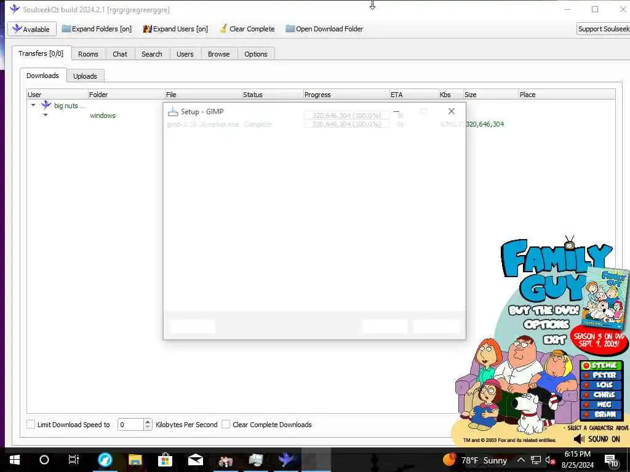Open the Options tab
The image size is (630, 472).
(255, 54)
